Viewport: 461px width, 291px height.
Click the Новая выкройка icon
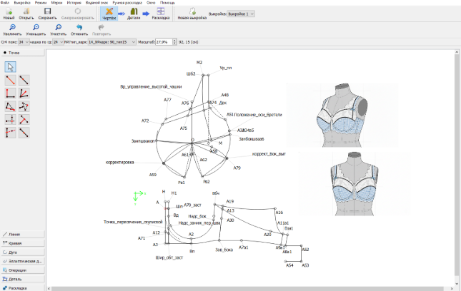click(187, 11)
